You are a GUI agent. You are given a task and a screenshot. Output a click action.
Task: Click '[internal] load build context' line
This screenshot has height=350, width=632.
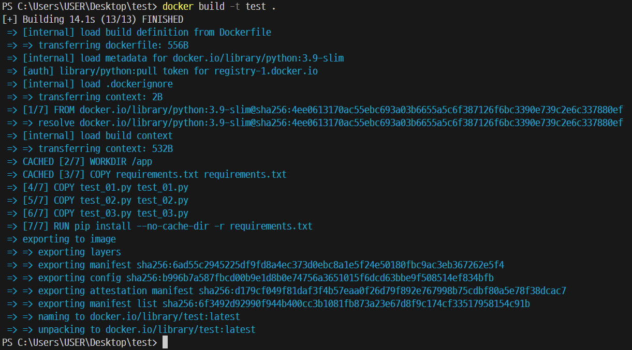click(90, 136)
